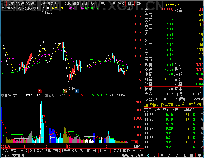
Task: Click the plus zoom-in button
Action: (134, 151)
